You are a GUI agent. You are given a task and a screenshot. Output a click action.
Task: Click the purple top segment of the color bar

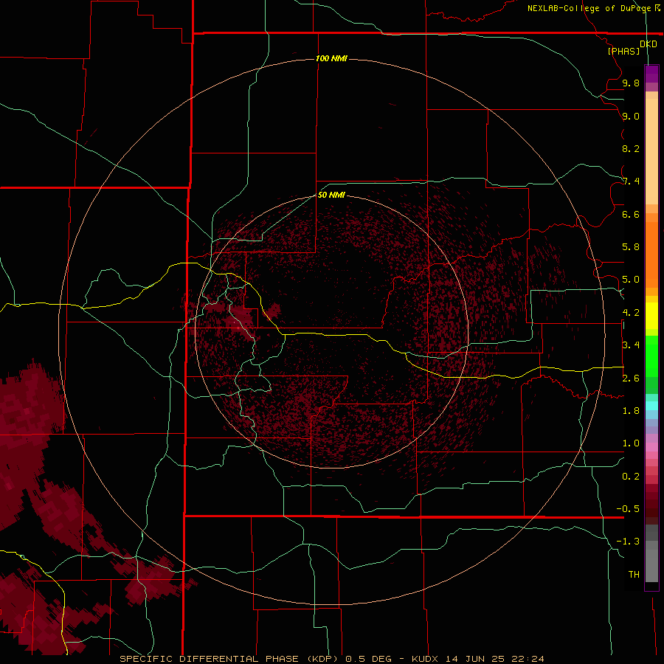[x=651, y=74]
